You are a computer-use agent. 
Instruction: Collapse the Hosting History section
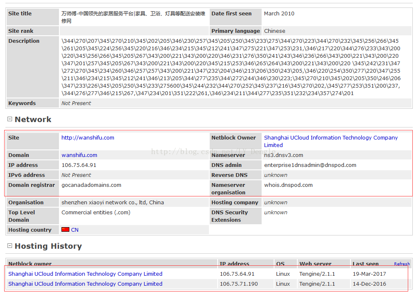click(x=10, y=246)
